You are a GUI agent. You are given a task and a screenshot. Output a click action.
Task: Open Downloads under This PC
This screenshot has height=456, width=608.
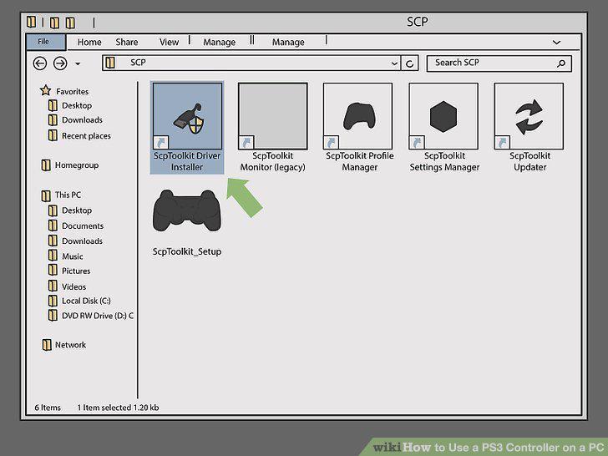[x=82, y=241]
